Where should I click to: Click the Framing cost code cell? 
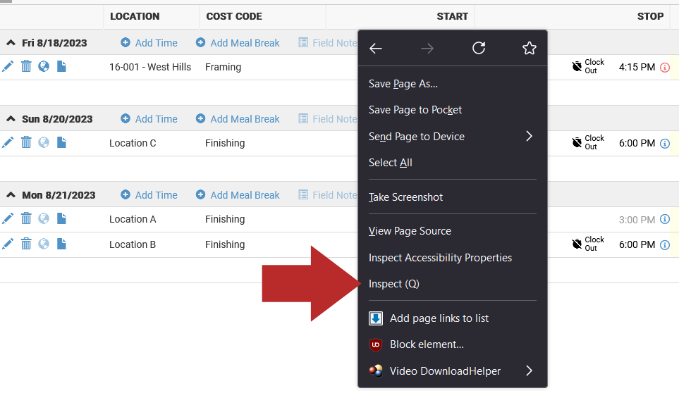(223, 67)
